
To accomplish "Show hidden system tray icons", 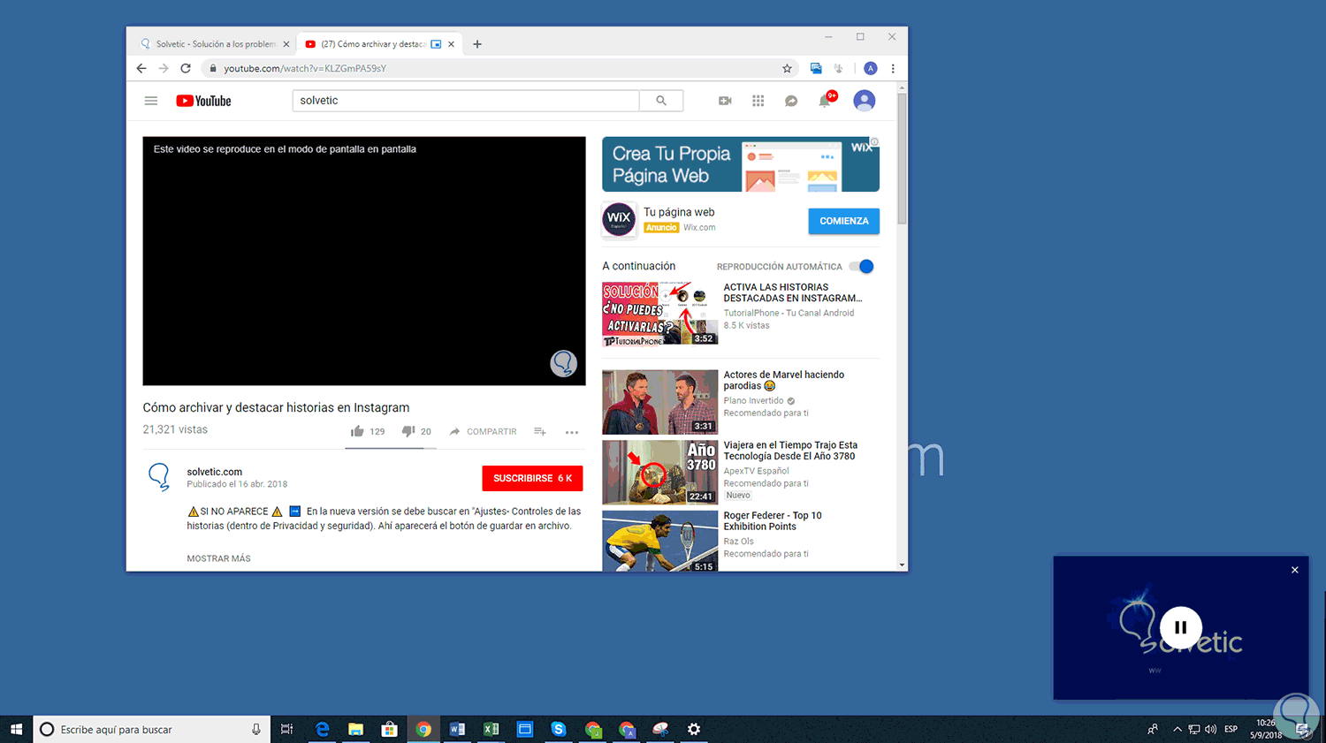I will (1177, 729).
